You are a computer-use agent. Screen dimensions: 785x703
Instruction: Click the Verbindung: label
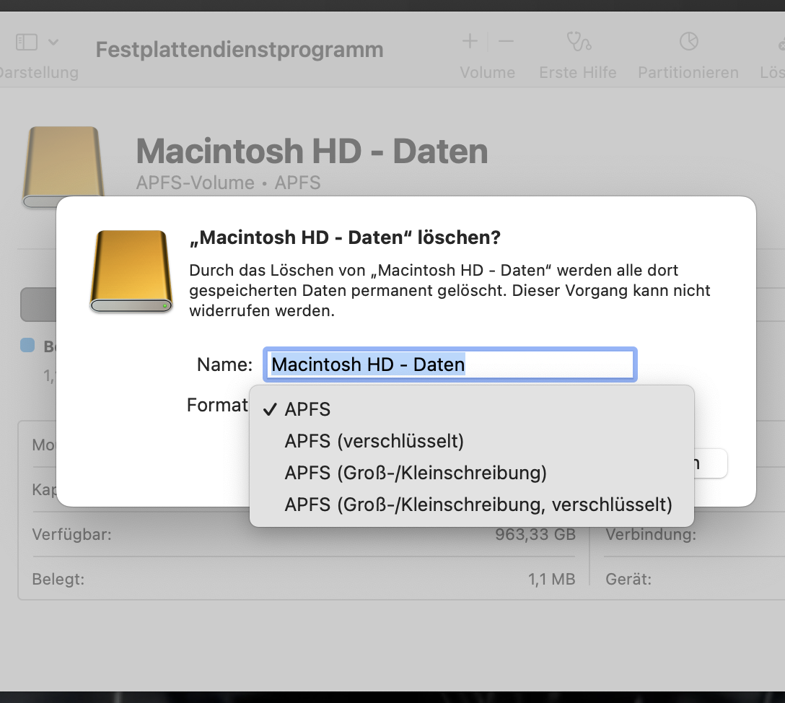point(651,534)
